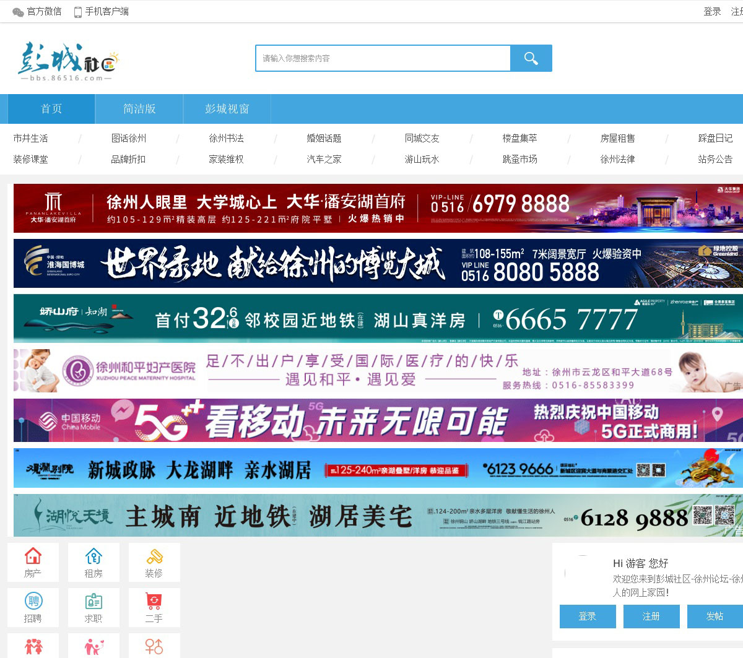Focus the search input field
The height and width of the screenshot is (658, 743).
383,58
